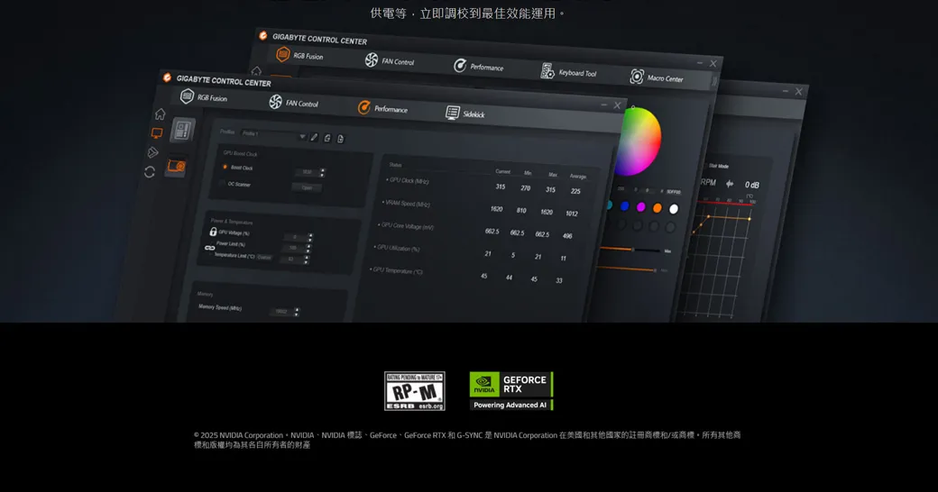Pick the orange color swatch below the color wheel

[657, 208]
